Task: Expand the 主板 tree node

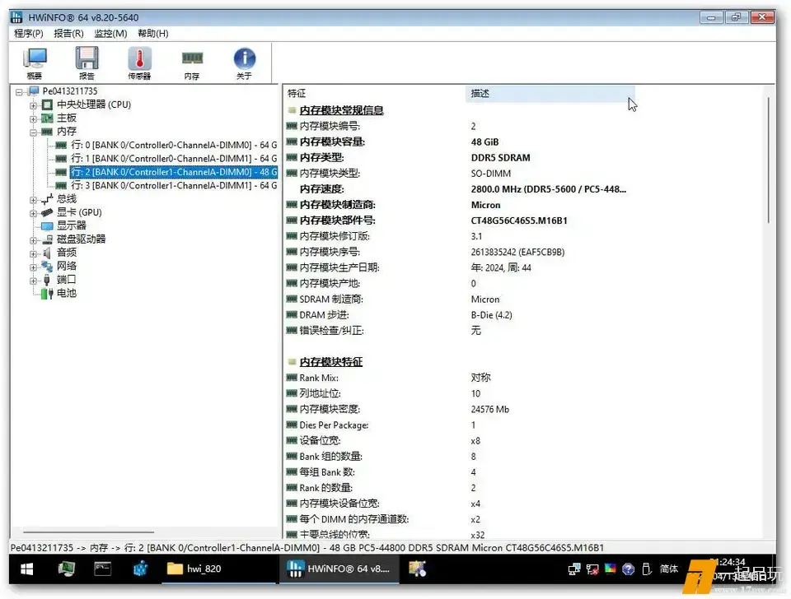Action: 33,118
